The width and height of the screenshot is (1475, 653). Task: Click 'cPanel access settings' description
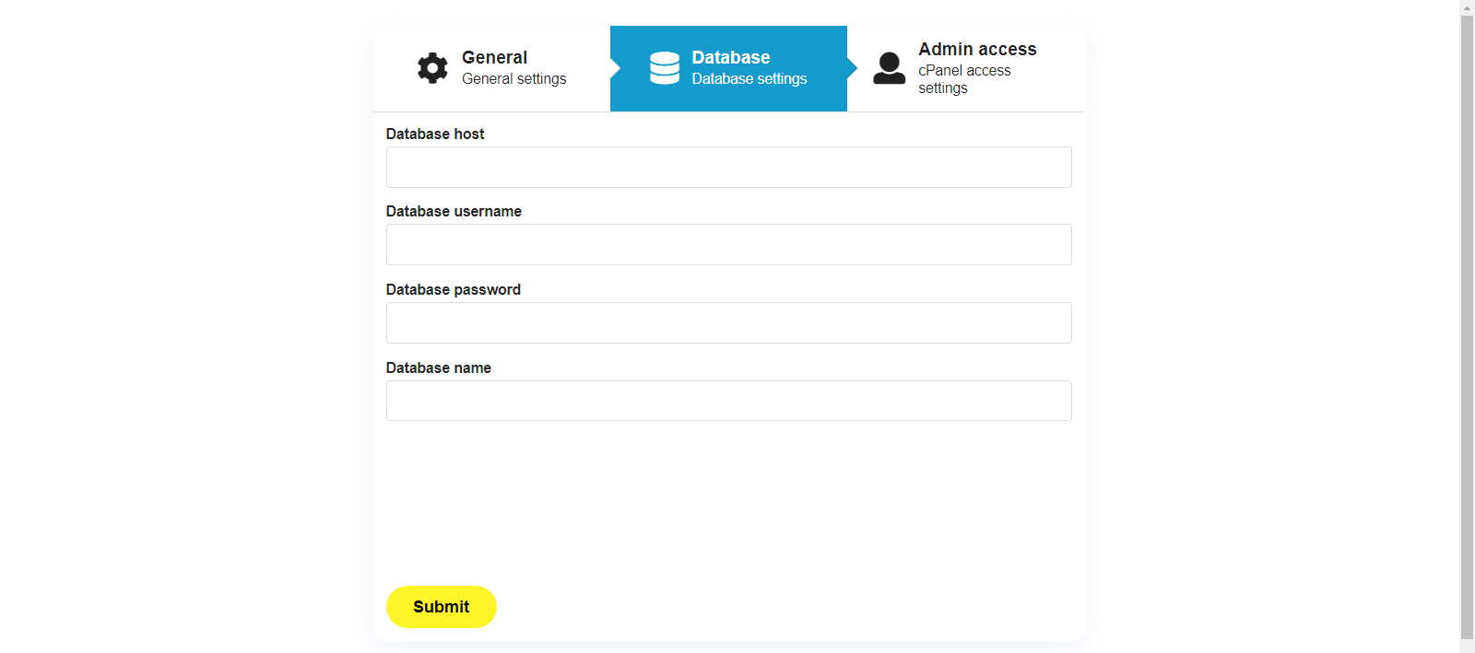(x=963, y=79)
